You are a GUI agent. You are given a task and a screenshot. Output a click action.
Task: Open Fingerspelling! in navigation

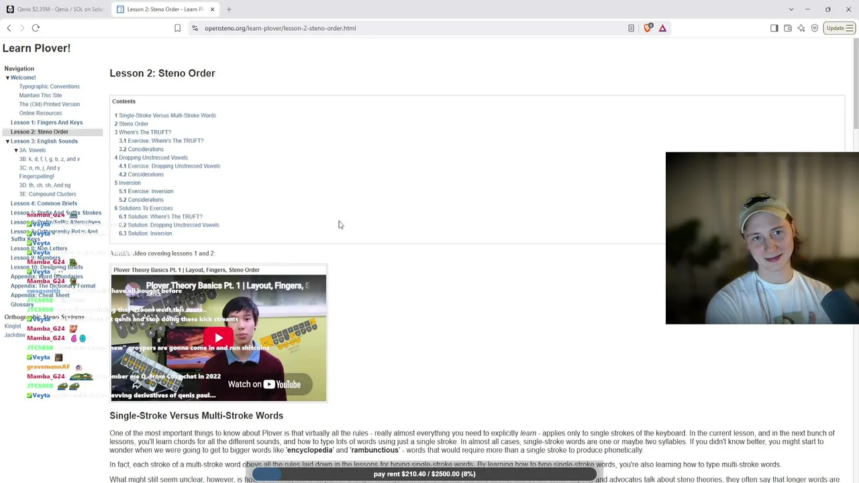[x=36, y=176]
